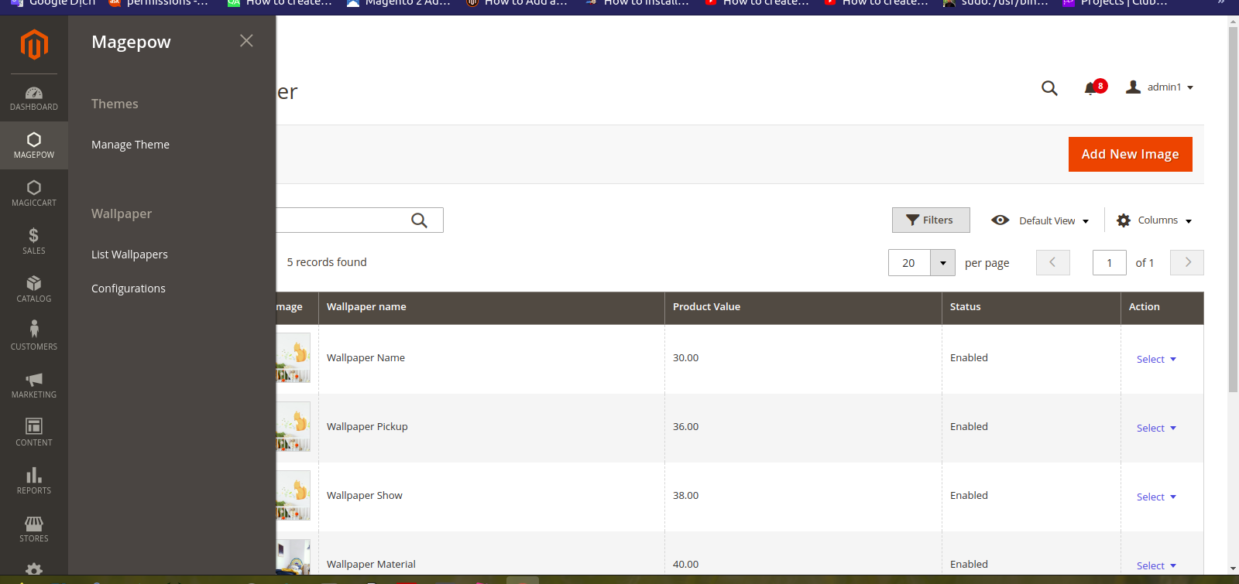Click the magnifier search icon in header
Screen dimensions: 1239x584
tap(1049, 88)
